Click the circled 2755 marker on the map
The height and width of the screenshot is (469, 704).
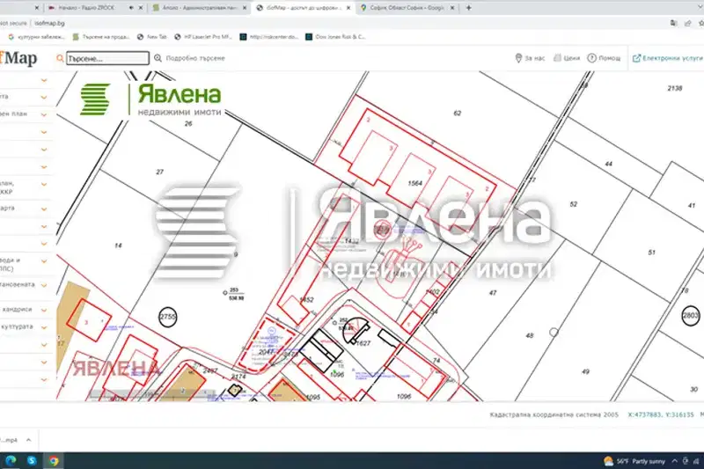[168, 317]
